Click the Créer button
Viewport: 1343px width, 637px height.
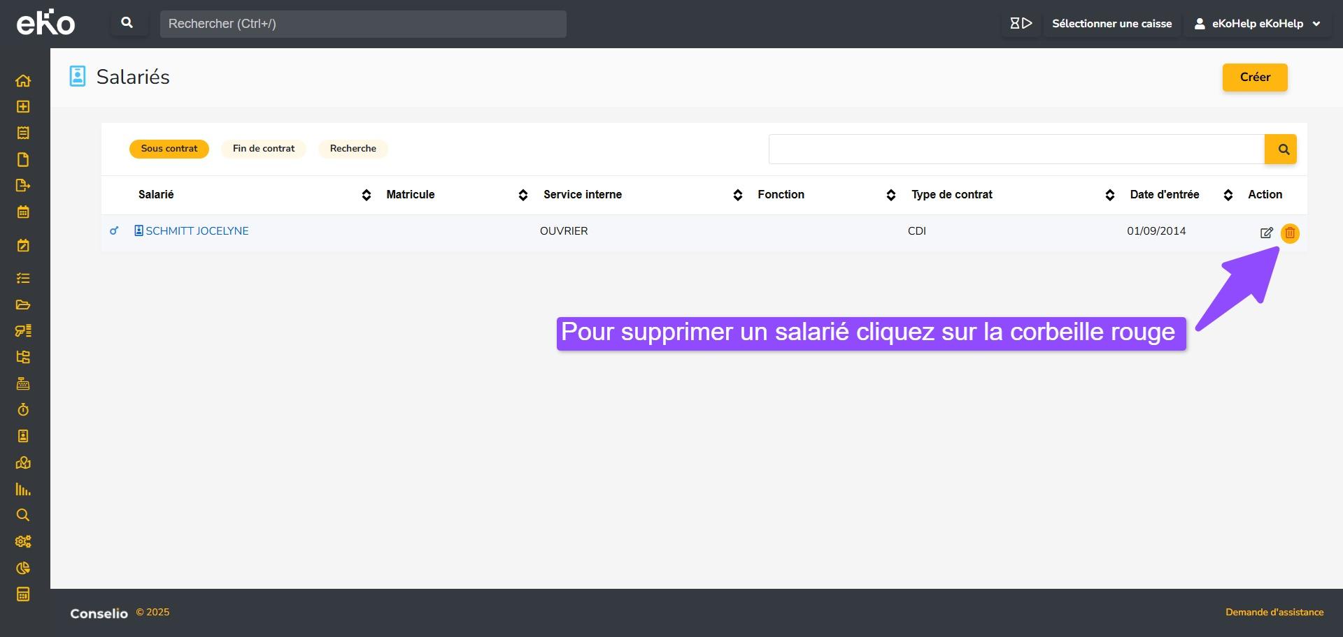(1254, 78)
